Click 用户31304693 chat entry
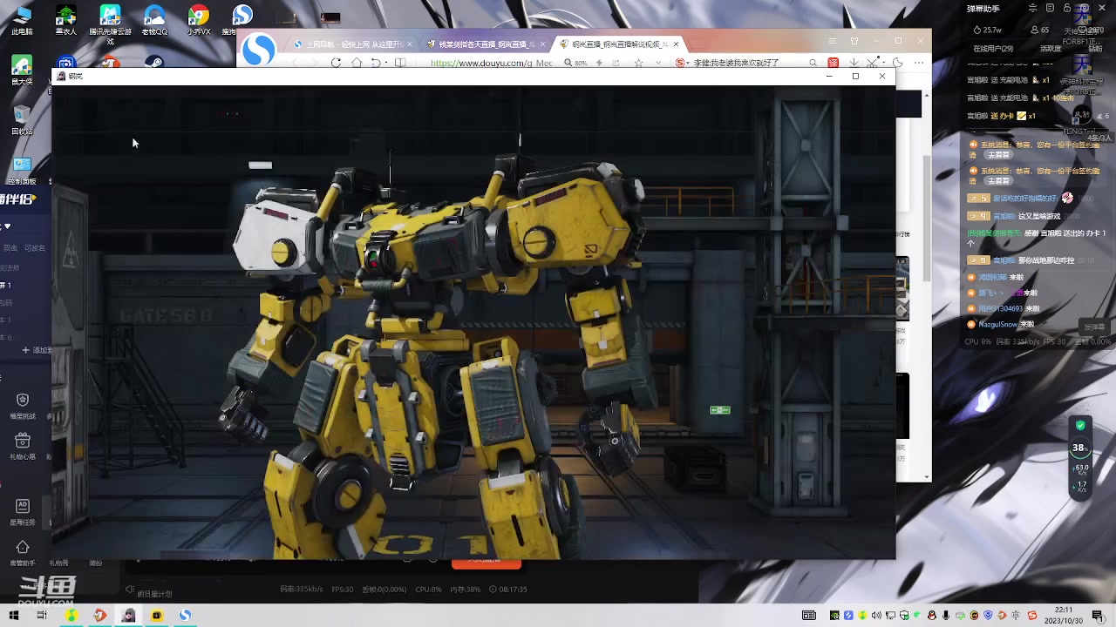 coord(1004,308)
